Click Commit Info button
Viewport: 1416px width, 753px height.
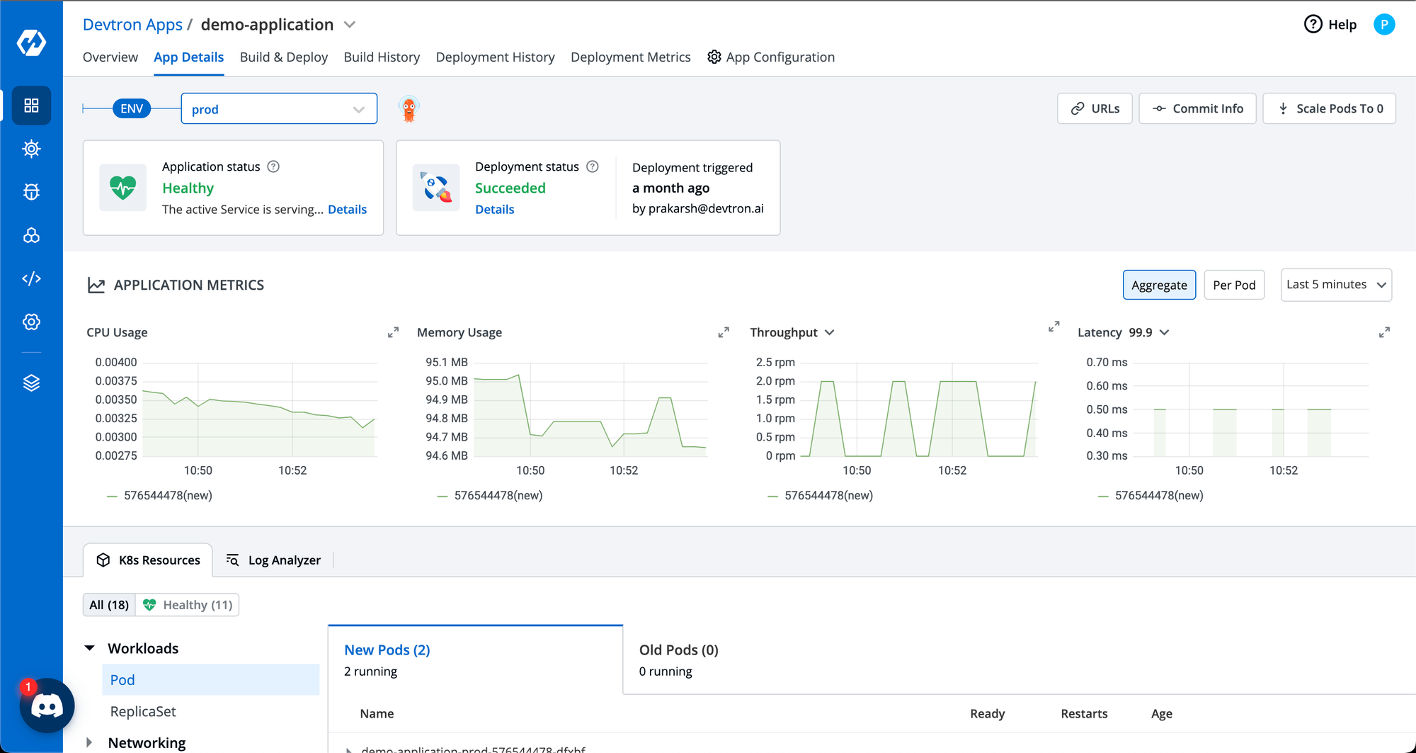(x=1197, y=108)
